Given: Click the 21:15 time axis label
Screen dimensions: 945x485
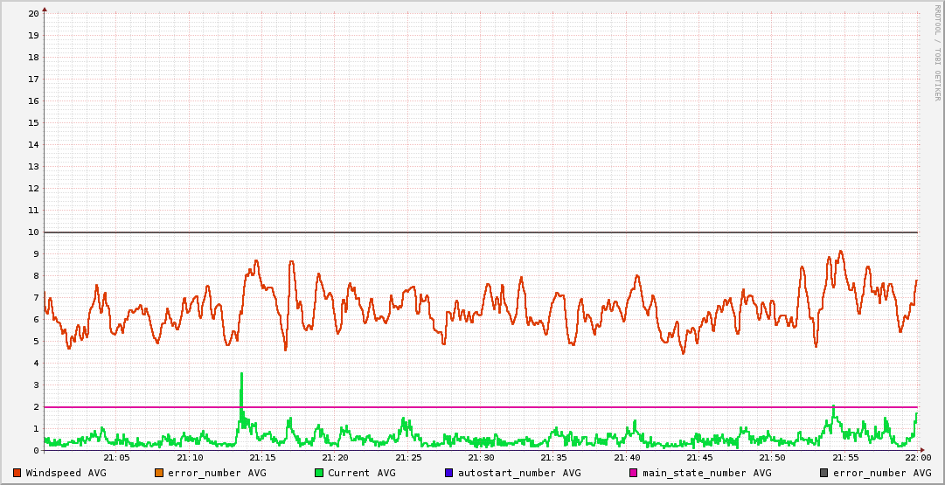Looking at the screenshot, I should pyautogui.click(x=262, y=458).
